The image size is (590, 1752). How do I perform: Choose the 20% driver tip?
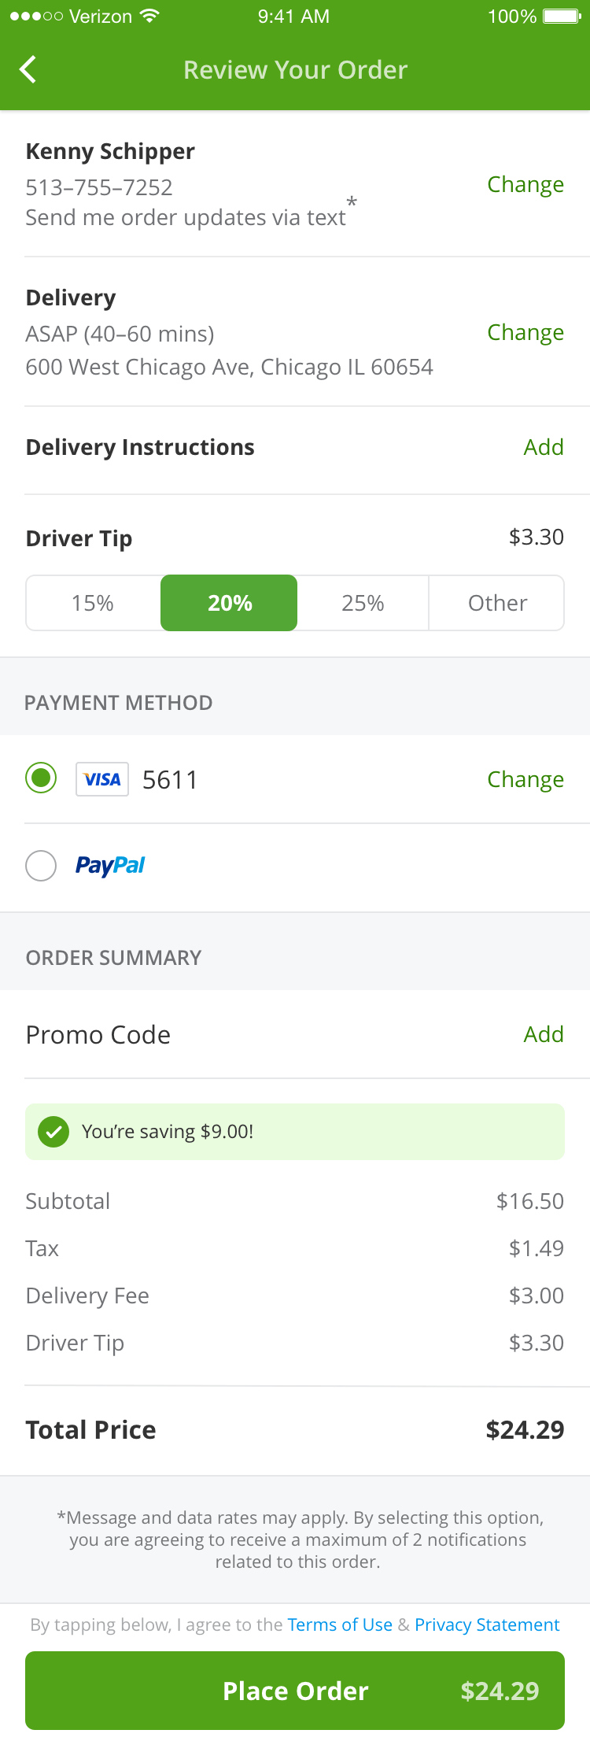click(229, 603)
